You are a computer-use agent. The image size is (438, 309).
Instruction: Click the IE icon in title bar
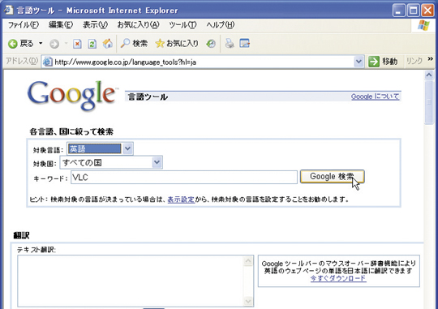[8, 10]
